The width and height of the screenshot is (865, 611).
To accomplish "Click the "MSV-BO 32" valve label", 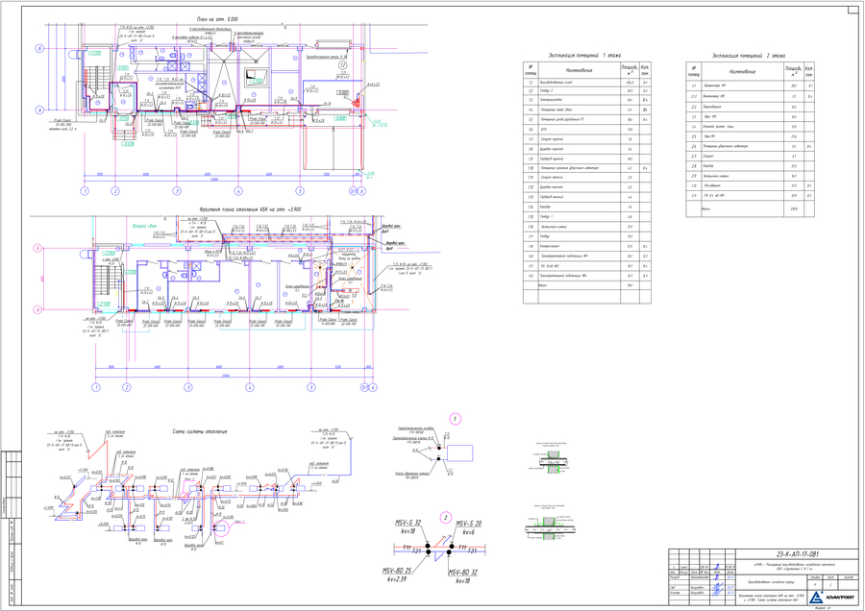I will (463, 573).
